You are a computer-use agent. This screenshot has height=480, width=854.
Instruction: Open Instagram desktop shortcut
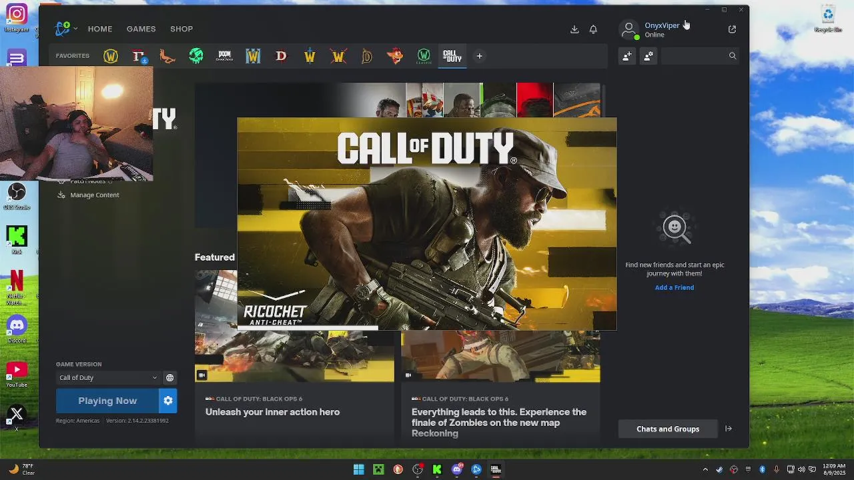click(x=17, y=17)
